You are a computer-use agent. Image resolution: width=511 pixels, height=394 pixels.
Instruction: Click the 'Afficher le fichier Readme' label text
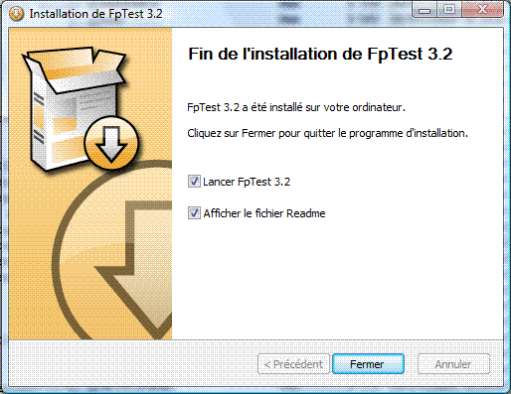pyautogui.click(x=264, y=213)
